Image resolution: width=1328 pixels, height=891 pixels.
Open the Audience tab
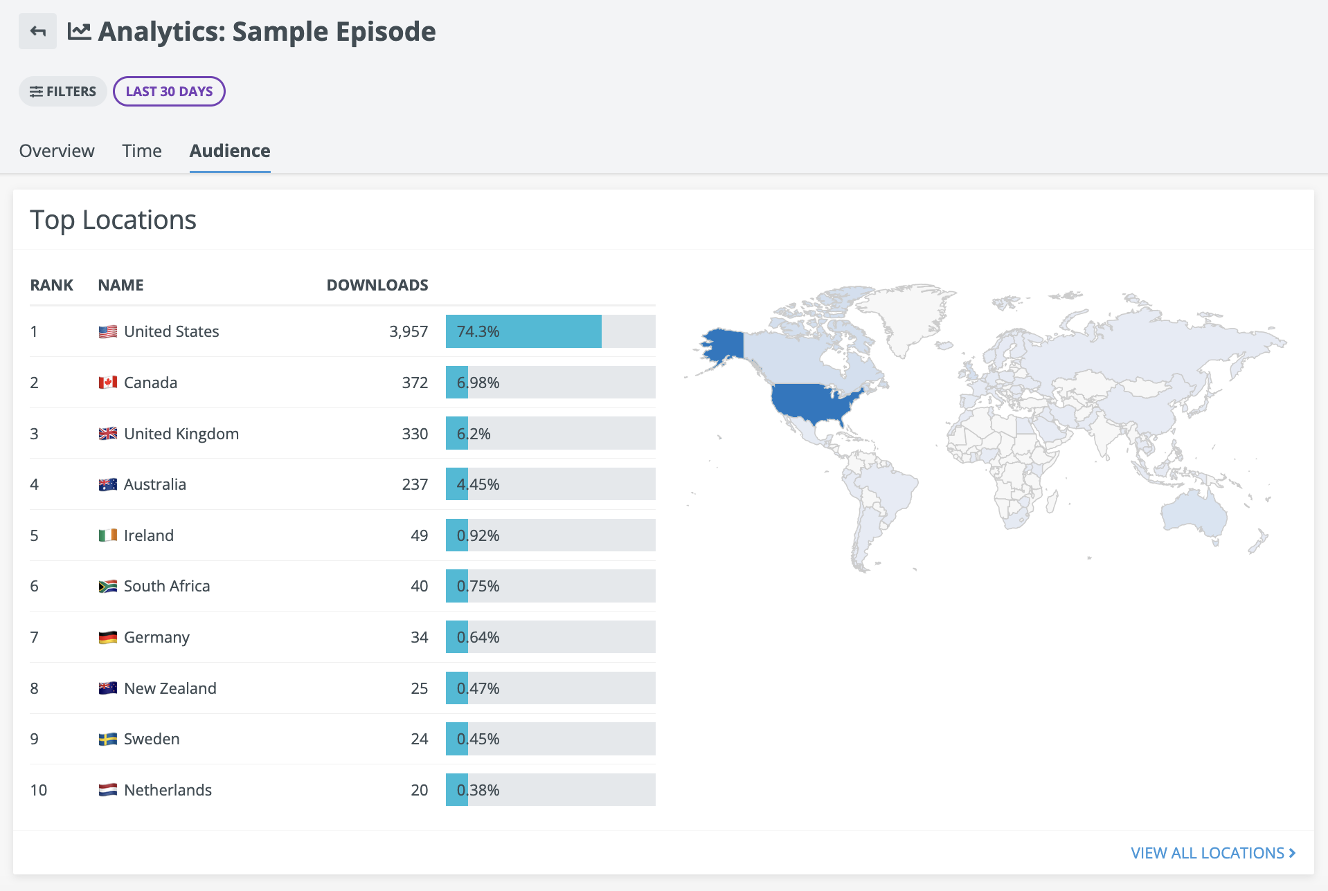(x=230, y=151)
